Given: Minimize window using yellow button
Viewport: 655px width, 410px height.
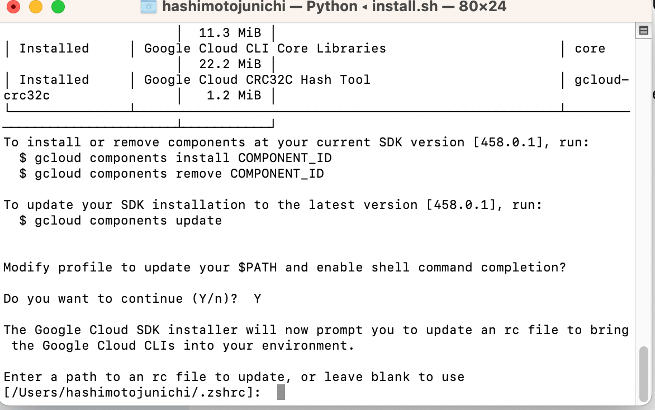Looking at the screenshot, I should [35, 7].
